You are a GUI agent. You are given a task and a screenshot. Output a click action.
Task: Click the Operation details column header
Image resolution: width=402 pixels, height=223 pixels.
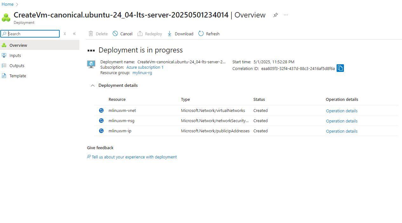tap(342, 99)
